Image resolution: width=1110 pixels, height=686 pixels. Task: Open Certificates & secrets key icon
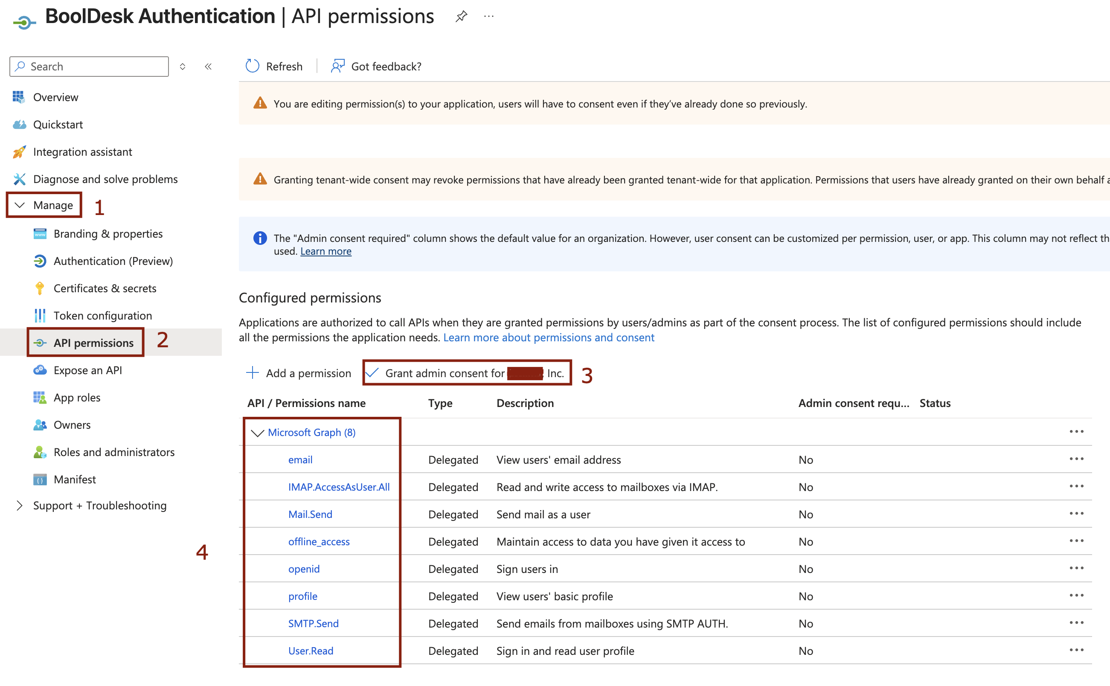pos(40,288)
